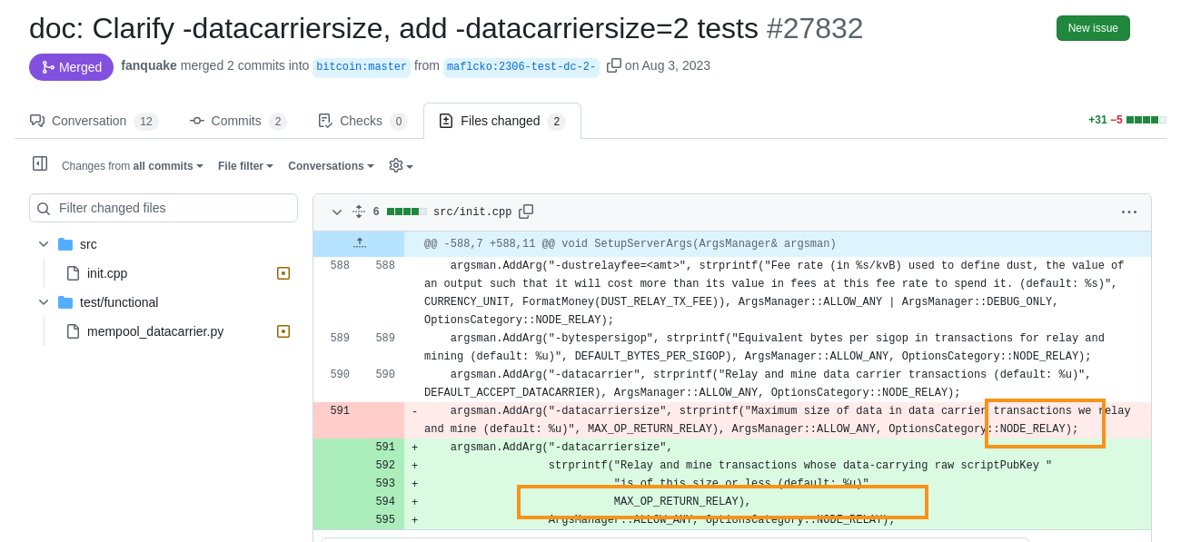Click the Commits tab commit icon
This screenshot has height=542, width=1181.
pos(197,121)
